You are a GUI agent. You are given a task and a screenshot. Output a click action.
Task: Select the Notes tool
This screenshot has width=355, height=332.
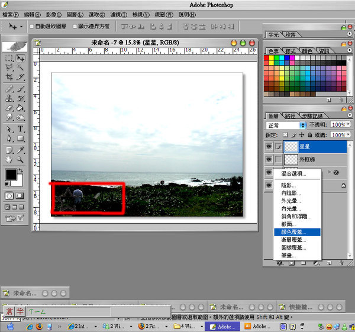[9, 150]
